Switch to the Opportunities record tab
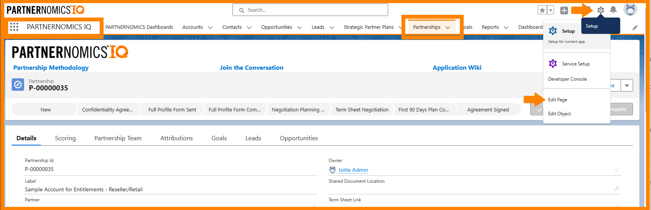The image size is (651, 210). click(x=299, y=138)
